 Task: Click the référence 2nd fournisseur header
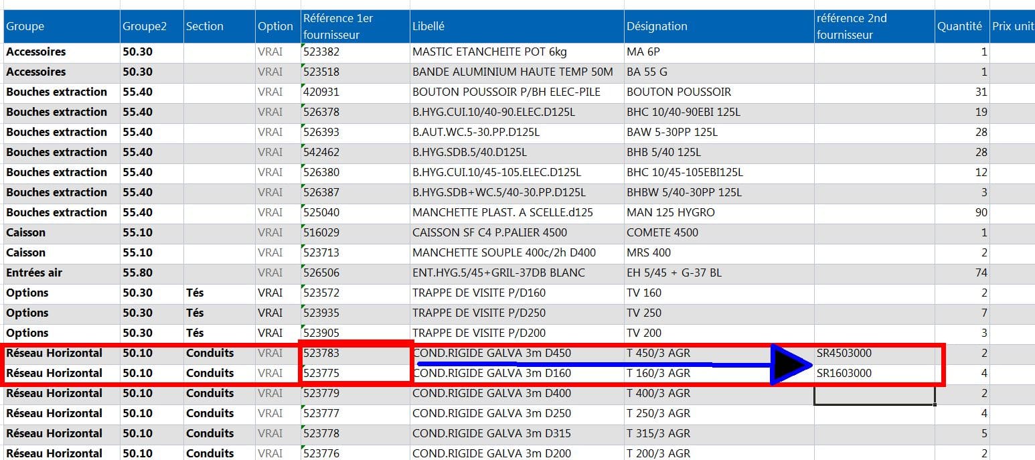(874, 26)
